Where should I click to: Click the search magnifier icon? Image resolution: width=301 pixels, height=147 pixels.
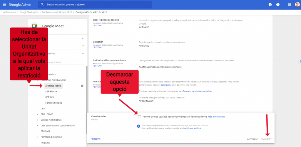click(x=42, y=5)
